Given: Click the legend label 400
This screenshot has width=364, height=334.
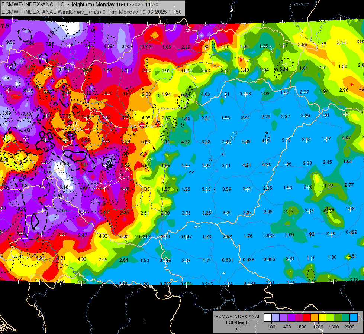Looking at the screenshot, I should [x=287, y=327].
